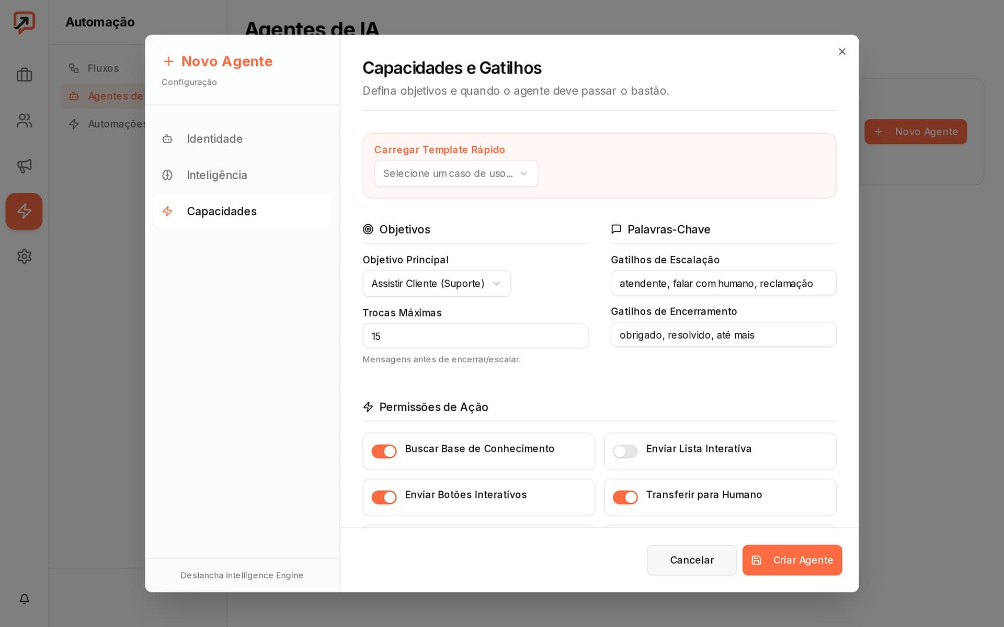
Task: Switch to the Inteligência step
Action: coord(242,175)
